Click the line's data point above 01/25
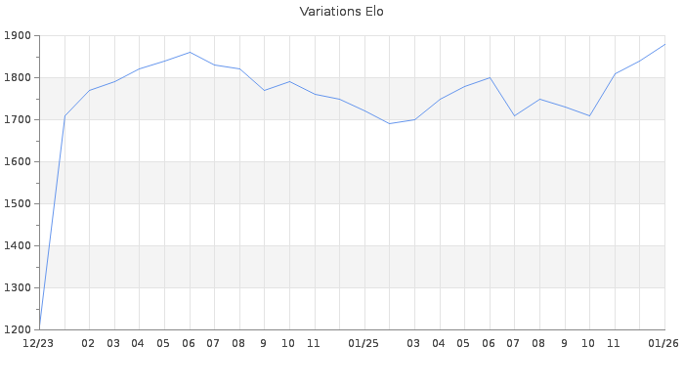Viewport: 684px width, 391px height. [364, 110]
